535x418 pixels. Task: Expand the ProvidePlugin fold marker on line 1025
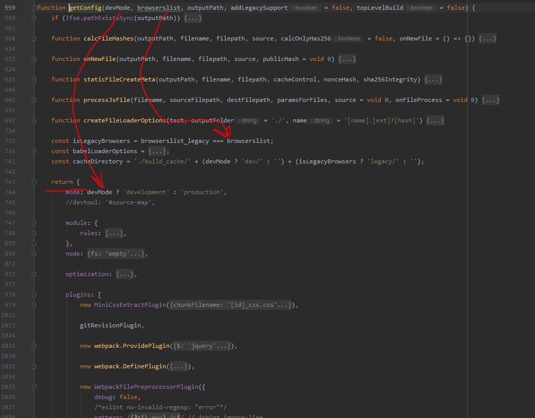pyautogui.click(x=34, y=346)
